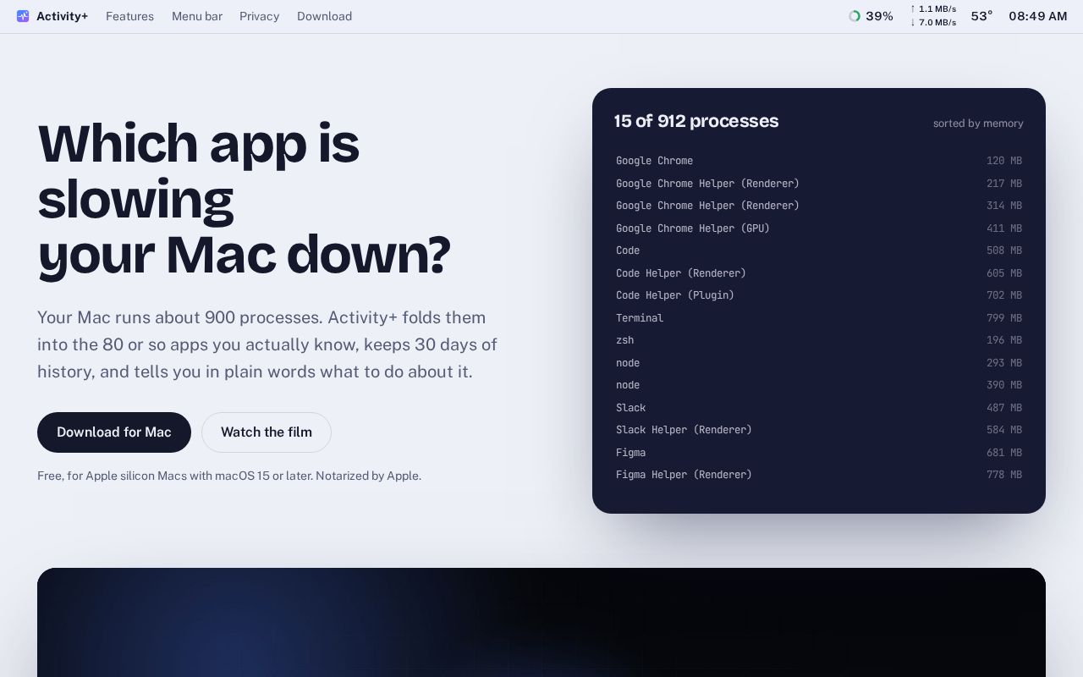Click the 53° temperature reading
The width and height of the screenshot is (1083, 677).
click(981, 16)
